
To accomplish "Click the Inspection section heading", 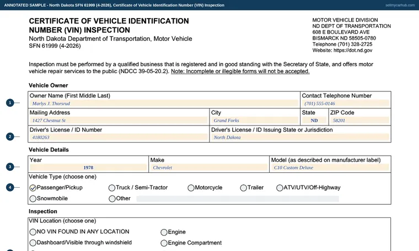I will pyautogui.click(x=43, y=211).
